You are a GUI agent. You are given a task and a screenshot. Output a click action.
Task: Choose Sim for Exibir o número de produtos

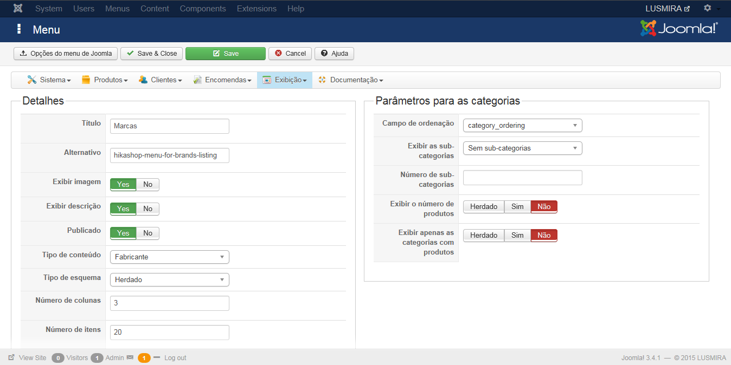point(517,206)
